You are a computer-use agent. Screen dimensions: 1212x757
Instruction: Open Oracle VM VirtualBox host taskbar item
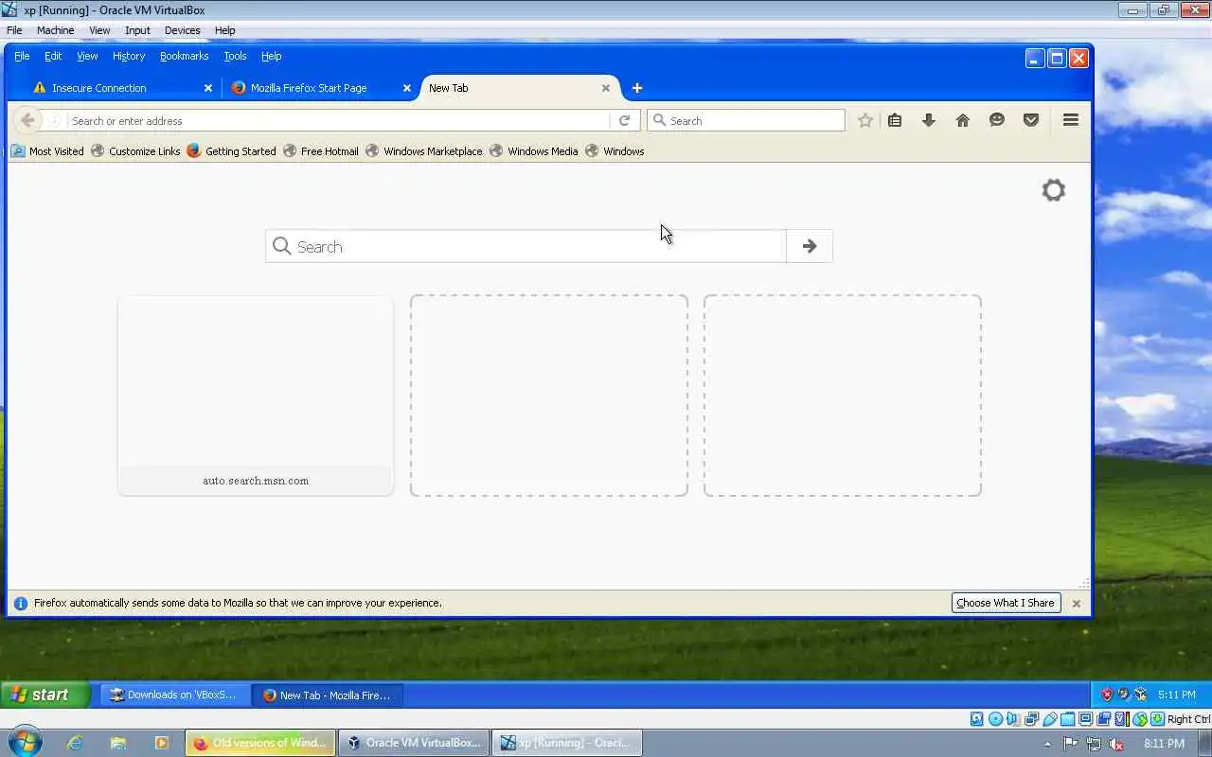tap(415, 743)
